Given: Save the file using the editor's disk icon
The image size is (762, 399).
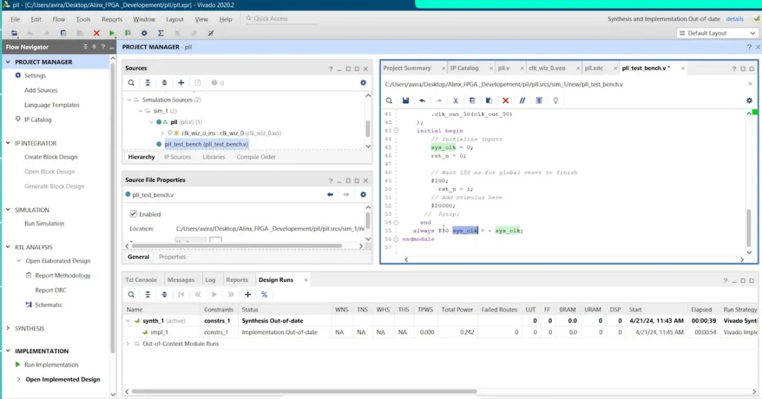Looking at the screenshot, I should [406, 101].
